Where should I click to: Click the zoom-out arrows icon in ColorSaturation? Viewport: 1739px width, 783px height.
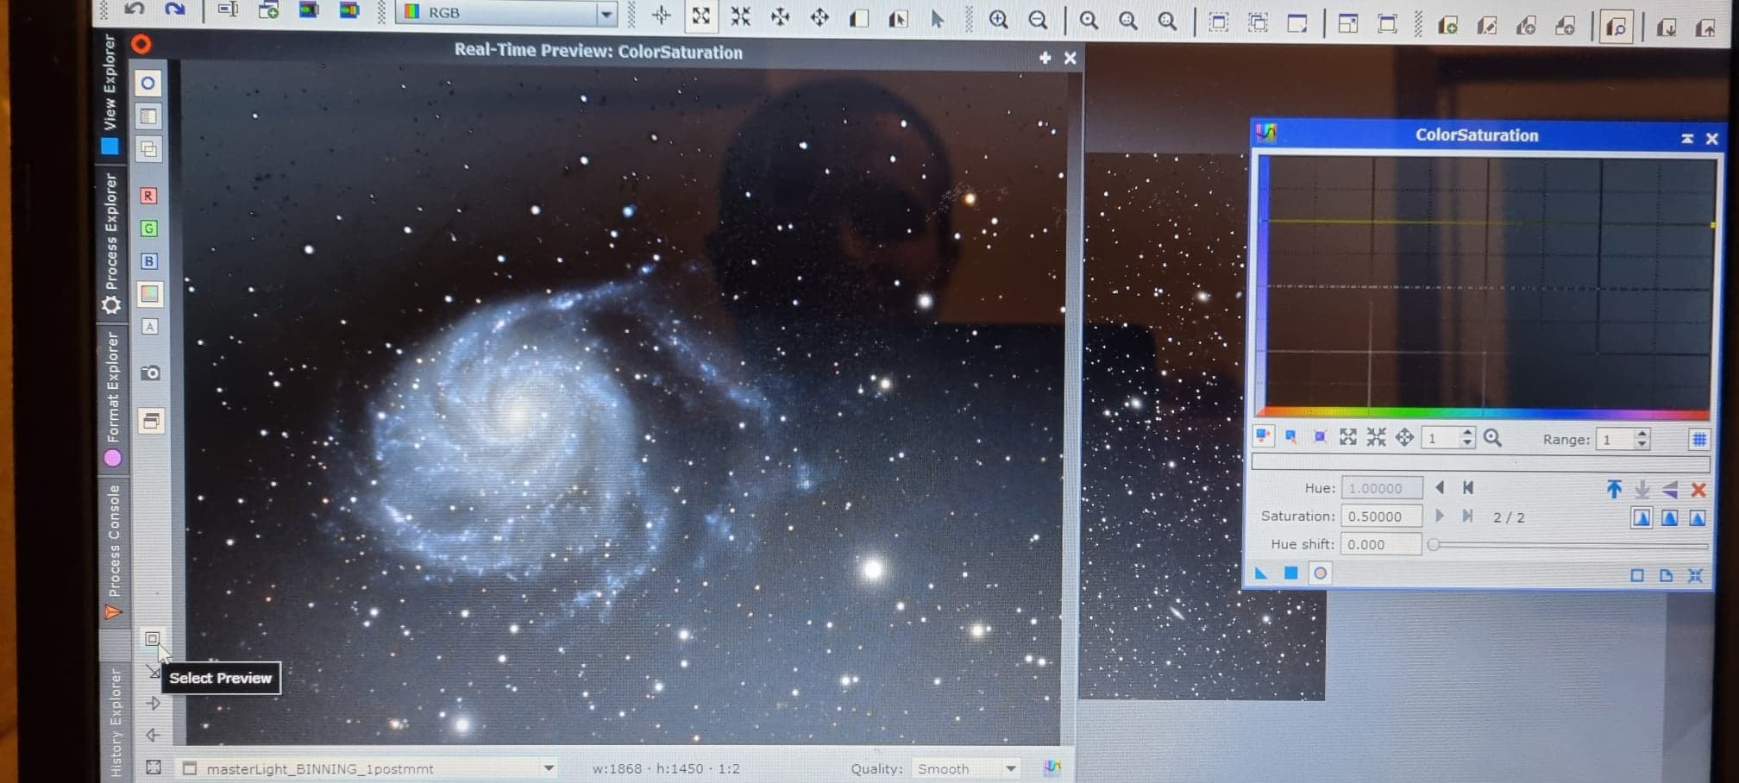pyautogui.click(x=1377, y=437)
